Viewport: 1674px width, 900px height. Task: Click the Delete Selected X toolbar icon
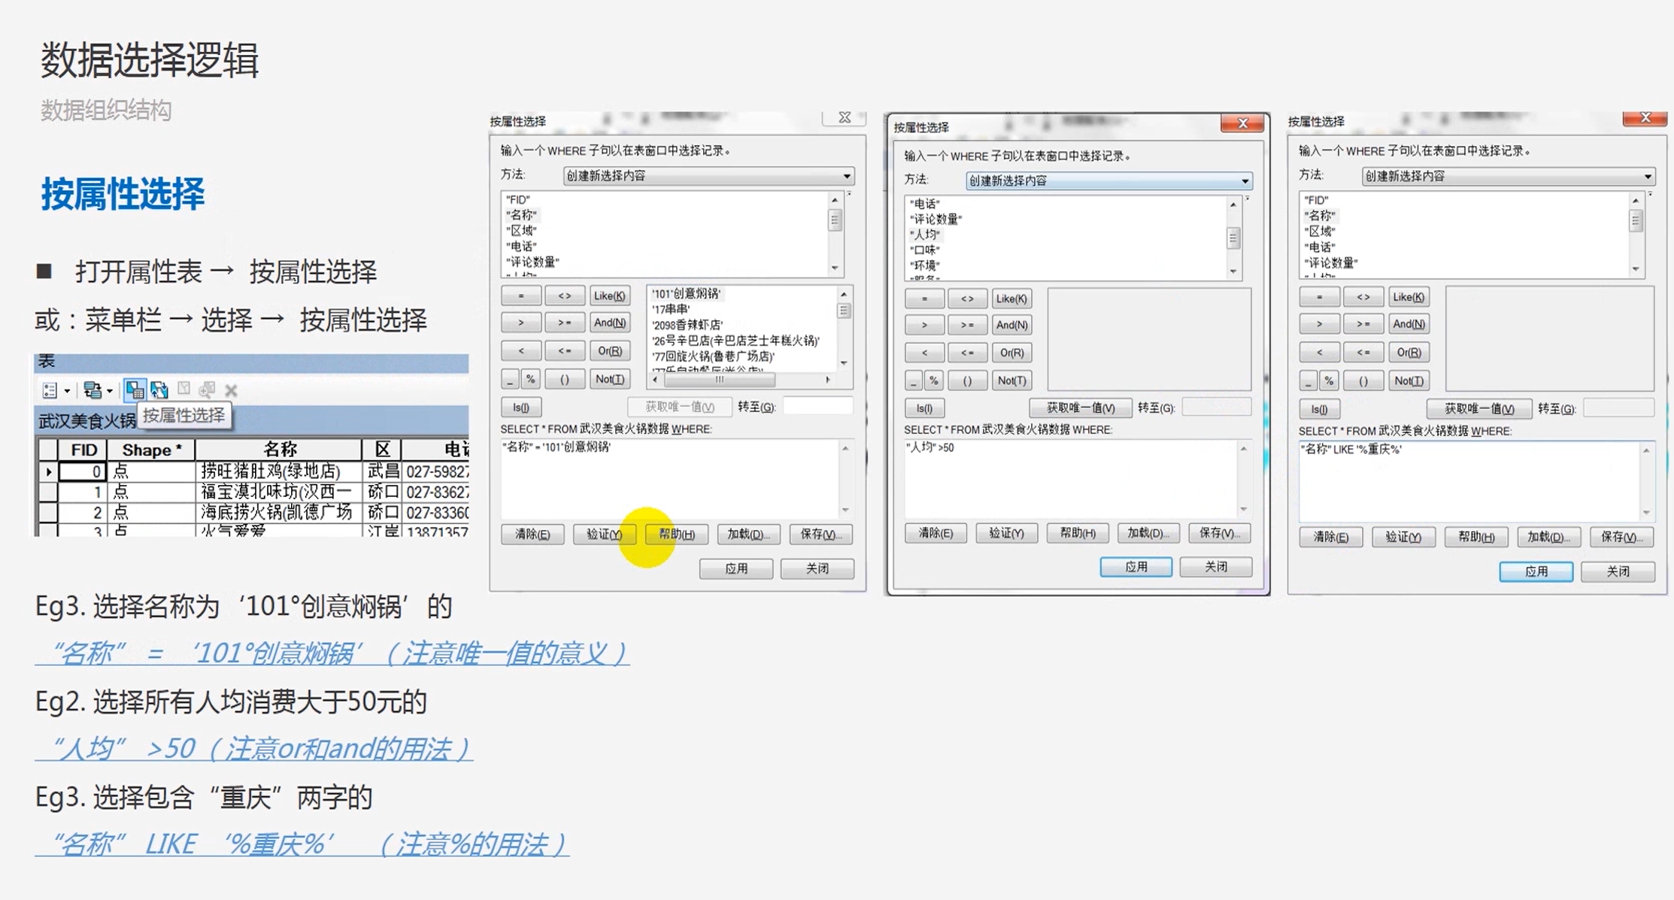coord(231,390)
